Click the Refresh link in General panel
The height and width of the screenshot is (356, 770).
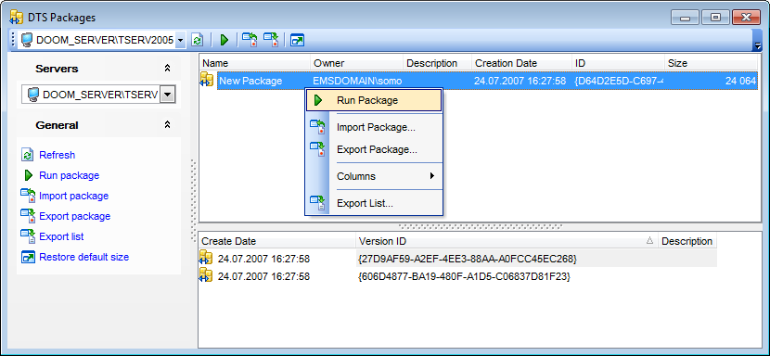point(57,155)
